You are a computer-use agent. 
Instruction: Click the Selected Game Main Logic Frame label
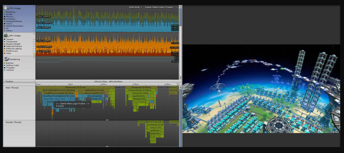tap(153, 7)
